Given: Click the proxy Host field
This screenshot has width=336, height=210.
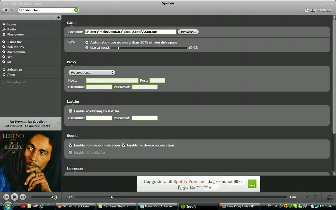Looking at the screenshot, I should [112, 80].
